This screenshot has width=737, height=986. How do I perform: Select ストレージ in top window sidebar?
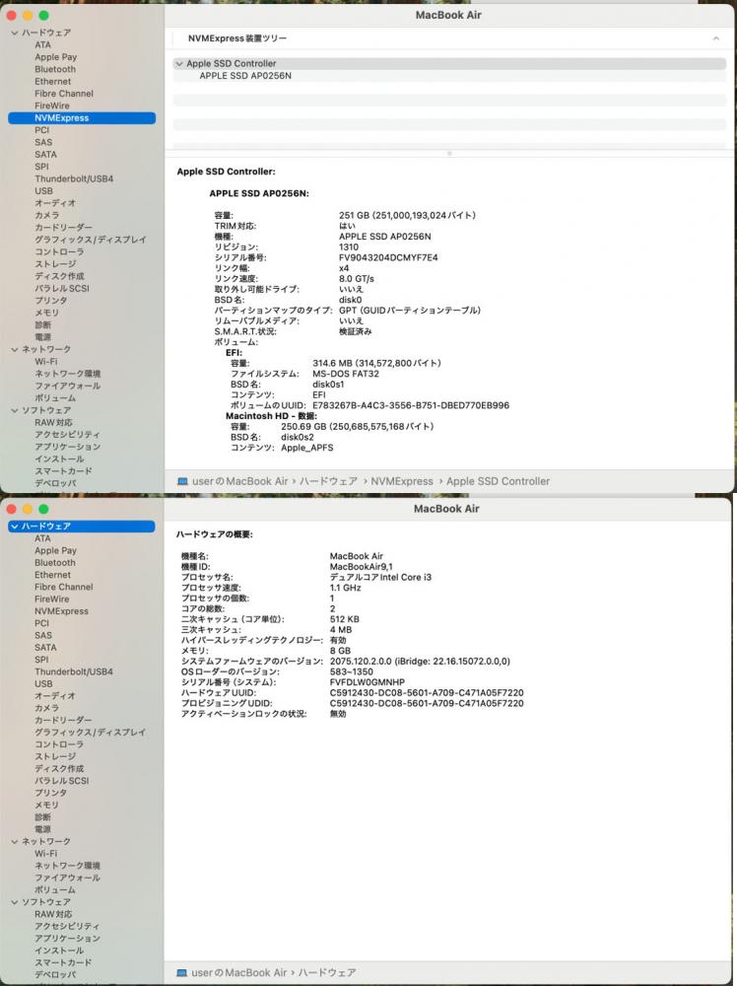55,264
